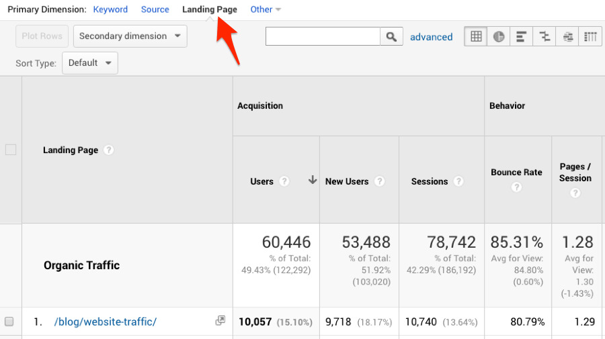This screenshot has width=605, height=339.
Task: Switch primary dimension to Keyword
Action: point(110,9)
